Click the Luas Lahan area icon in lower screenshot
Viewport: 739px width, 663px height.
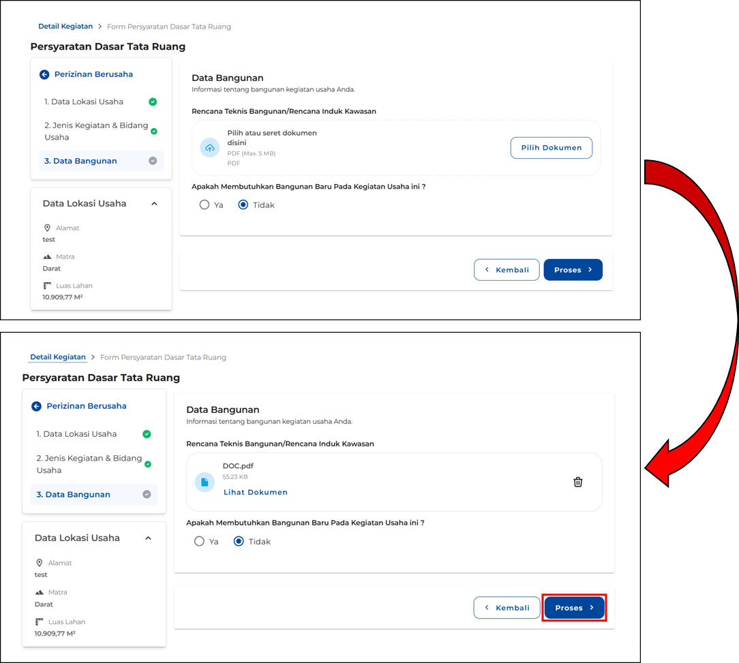40,621
